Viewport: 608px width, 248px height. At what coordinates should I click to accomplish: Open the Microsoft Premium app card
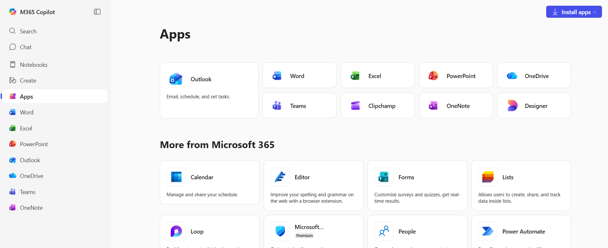point(313,232)
